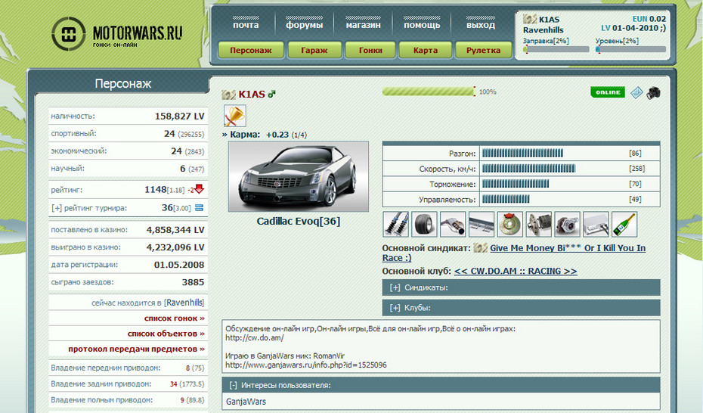Screen dimensions: 703x413
Task: Follow the CW.DO.AM :: RACING club link
Action: (516, 271)
